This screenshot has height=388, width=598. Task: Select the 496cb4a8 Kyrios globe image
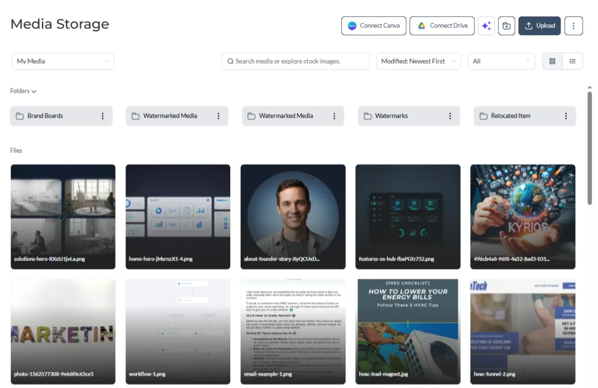point(523,217)
